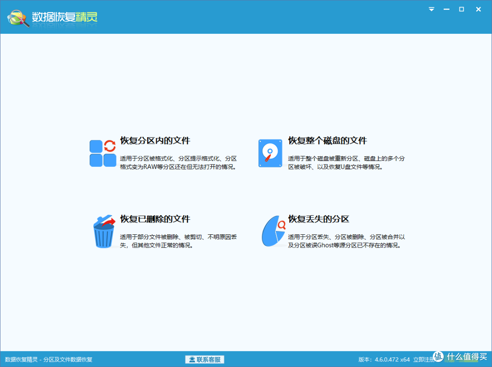Click the description text about U盘 file recovery
Viewport: 492px width, 367px height.
pos(346,163)
